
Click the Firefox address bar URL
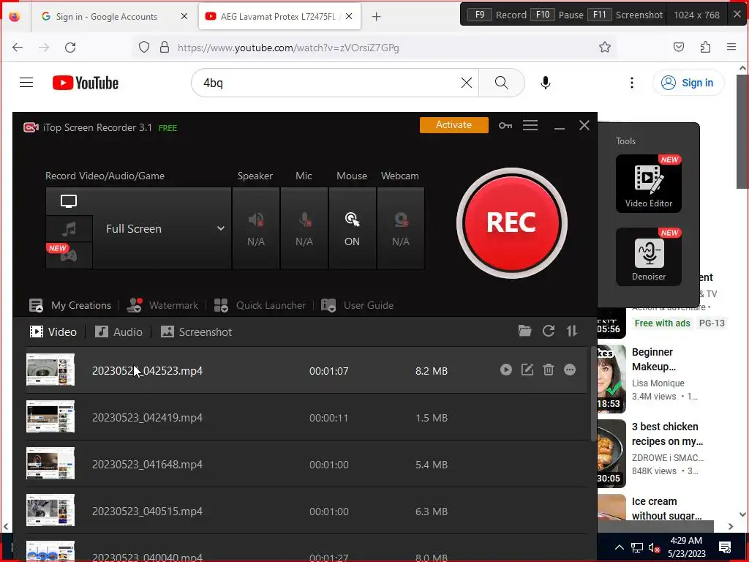coord(288,48)
